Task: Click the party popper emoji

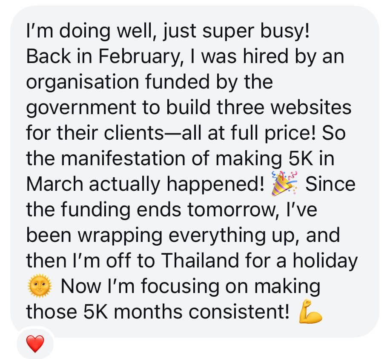Action: pyautogui.click(x=284, y=184)
